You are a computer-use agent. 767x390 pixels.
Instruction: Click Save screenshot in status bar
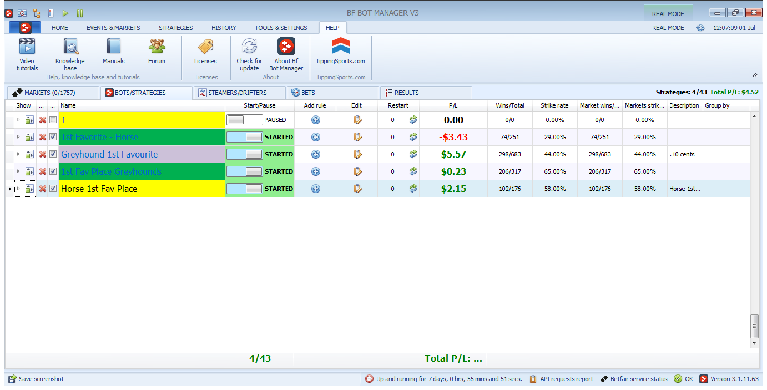pos(36,379)
